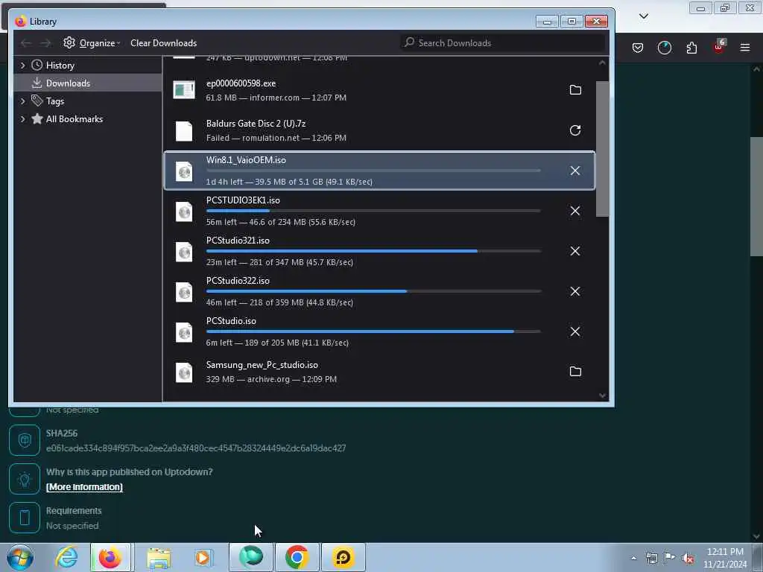763x572 pixels.
Task: Select History in the Library sidebar
Action: point(88,66)
